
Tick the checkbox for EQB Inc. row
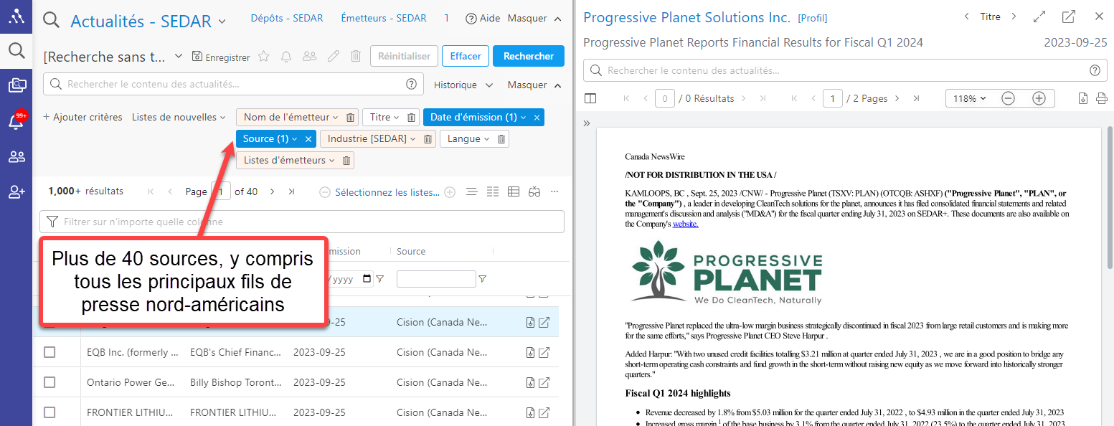coord(49,352)
